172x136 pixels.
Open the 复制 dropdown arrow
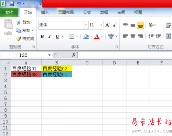pos(33,30)
